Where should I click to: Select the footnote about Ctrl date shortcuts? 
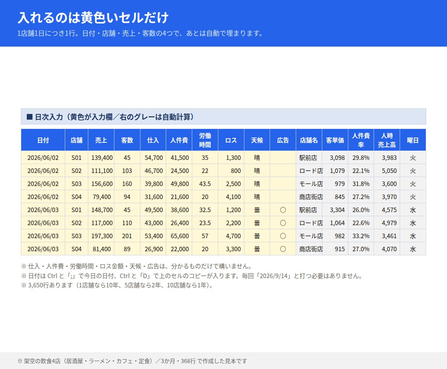click(x=192, y=276)
